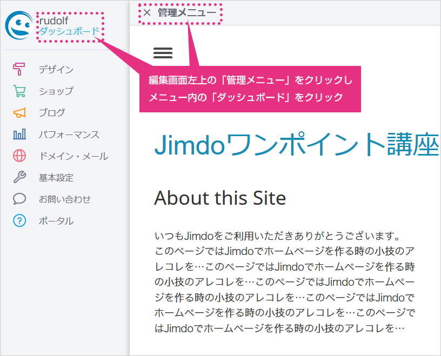Open the パフォーマンス menu item
Viewport: 441px width, 356px height.
coord(69,135)
